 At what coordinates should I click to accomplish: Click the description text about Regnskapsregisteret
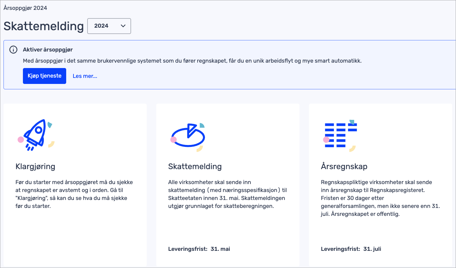[x=380, y=198]
